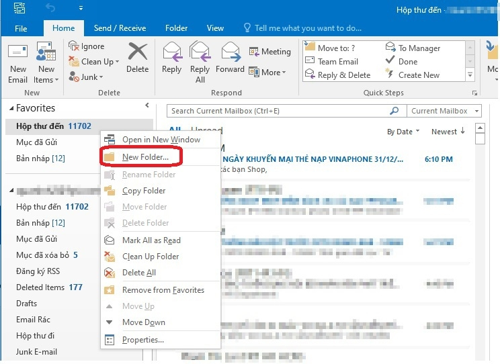
Task: Toggle Newest sort order
Action: (448, 132)
